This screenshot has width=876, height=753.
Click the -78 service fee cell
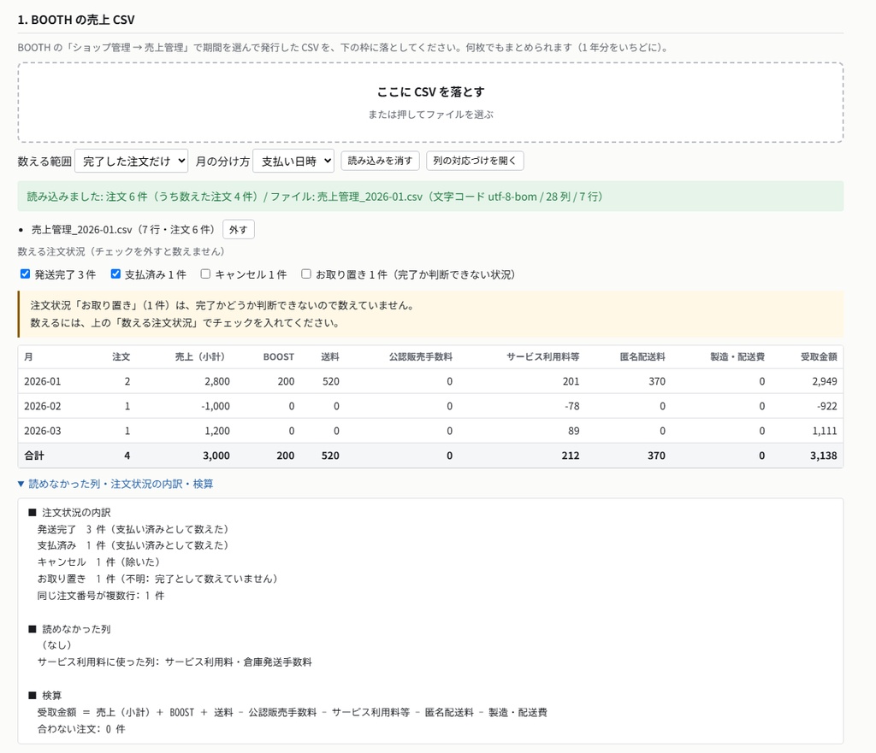572,406
